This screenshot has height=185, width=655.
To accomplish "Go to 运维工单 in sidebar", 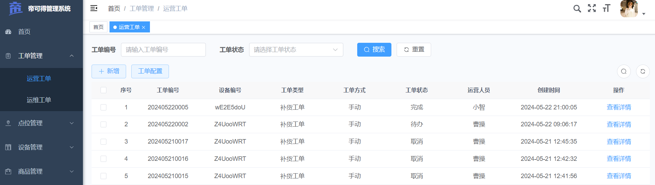I will pyautogui.click(x=39, y=100).
